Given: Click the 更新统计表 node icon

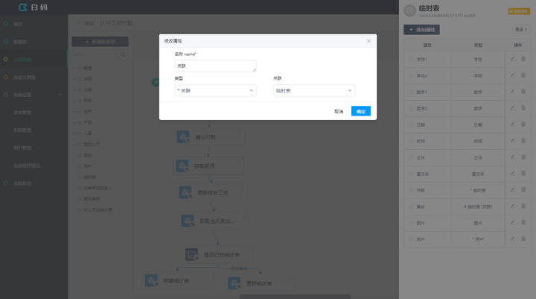Looking at the screenshot, I should (234, 283).
